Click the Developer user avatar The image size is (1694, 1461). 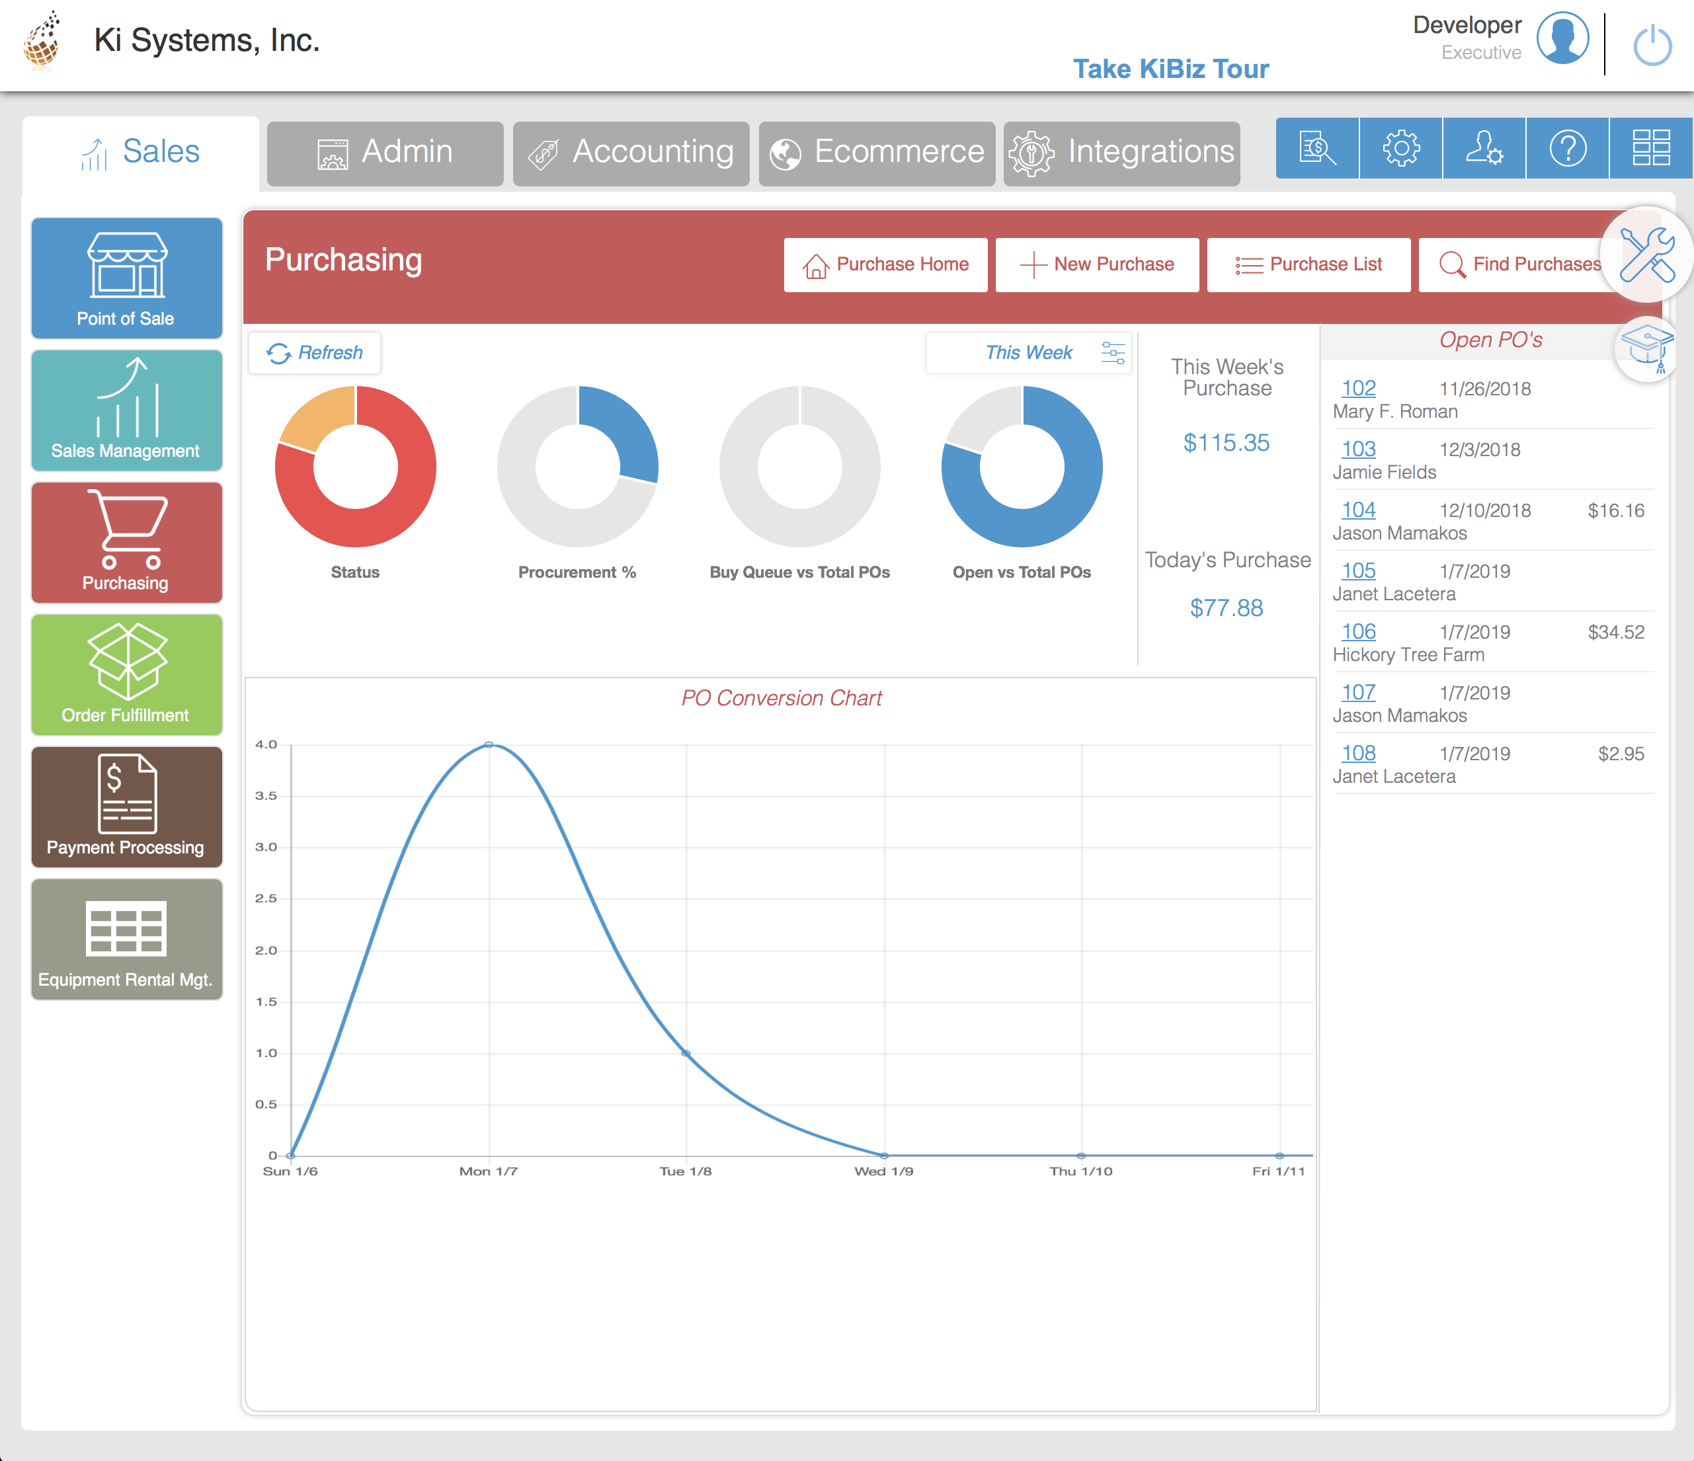(1562, 38)
